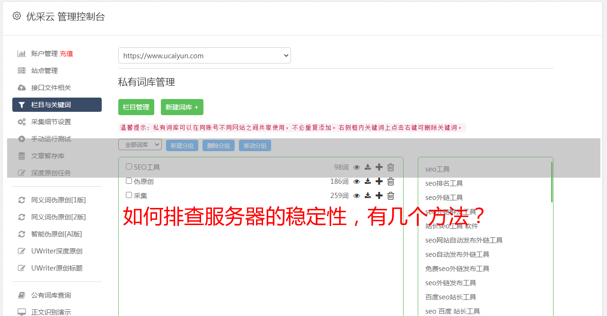The width and height of the screenshot is (607, 316).
Task: Download the 采集 word library
Action: click(368, 196)
